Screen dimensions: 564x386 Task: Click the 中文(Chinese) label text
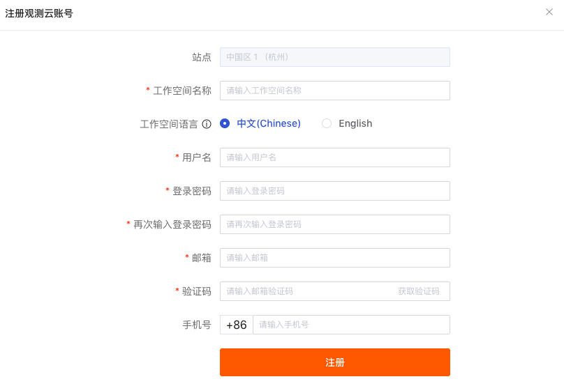[269, 123]
